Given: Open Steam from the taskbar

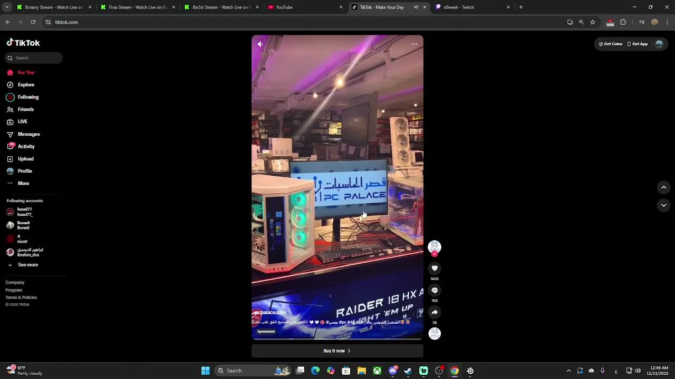Looking at the screenshot, I should [408, 371].
